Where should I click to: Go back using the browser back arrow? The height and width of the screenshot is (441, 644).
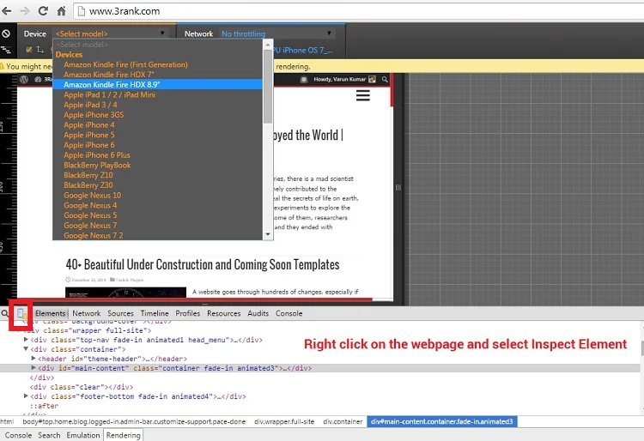coord(7,11)
